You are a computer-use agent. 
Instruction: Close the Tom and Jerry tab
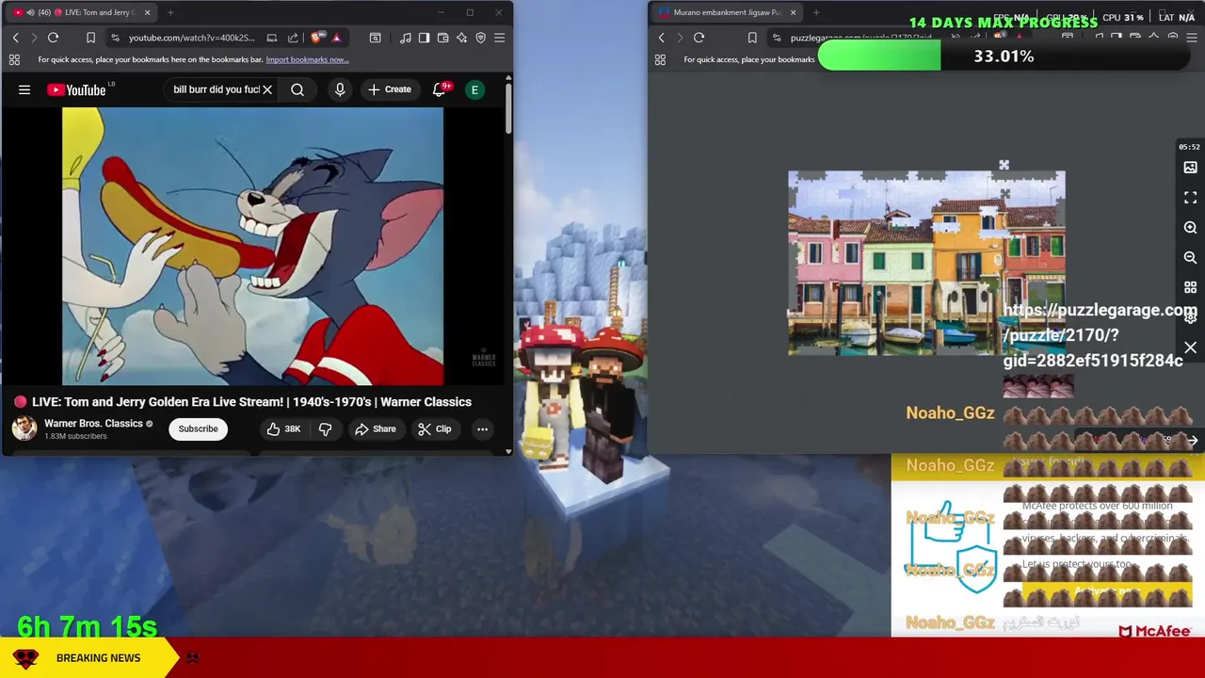(x=147, y=12)
